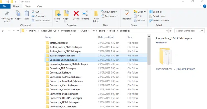The width and height of the screenshot is (207, 109).
Task: Navigate to KiCad breadcrumb
Action: pos(84,31)
